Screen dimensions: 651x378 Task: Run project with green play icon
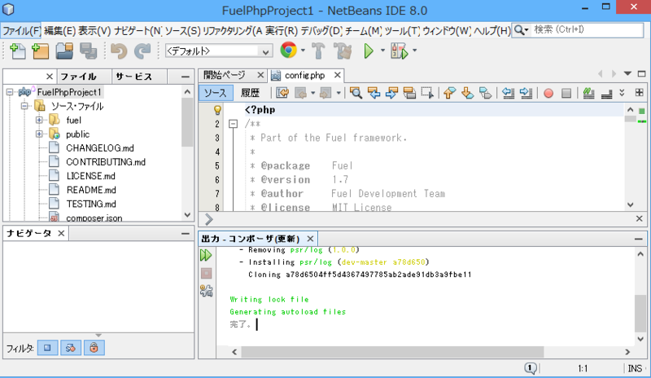[x=369, y=51]
